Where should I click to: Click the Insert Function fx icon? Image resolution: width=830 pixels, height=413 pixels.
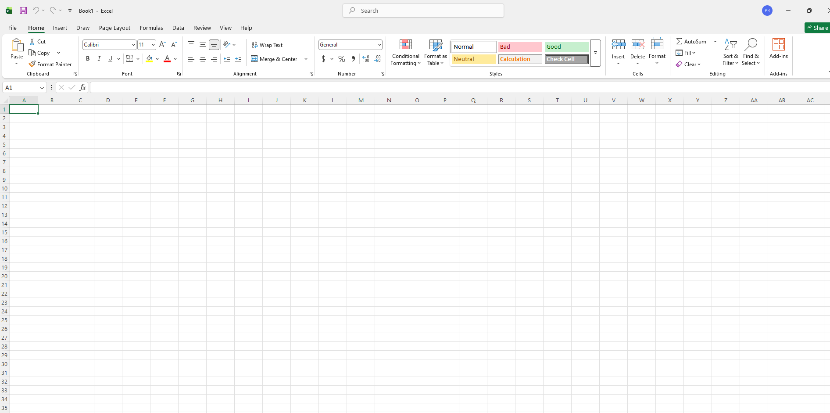82,87
